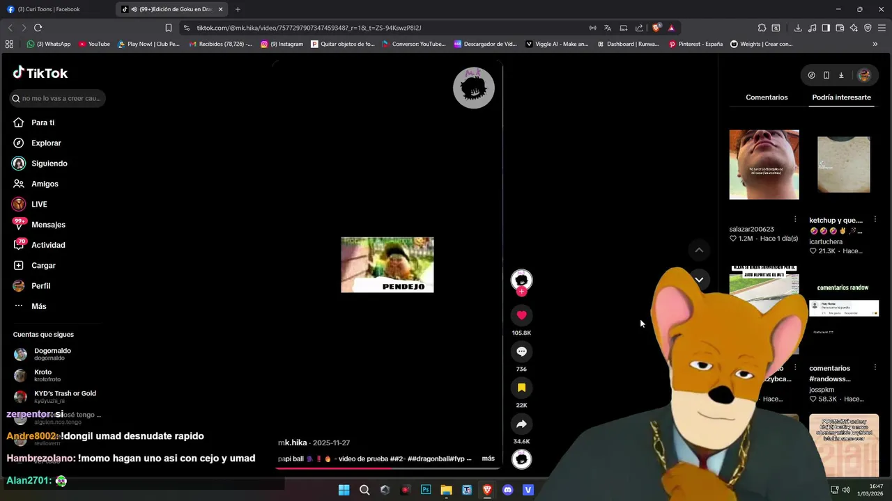
Task: Switch to the Comentarios tab
Action: click(x=767, y=97)
